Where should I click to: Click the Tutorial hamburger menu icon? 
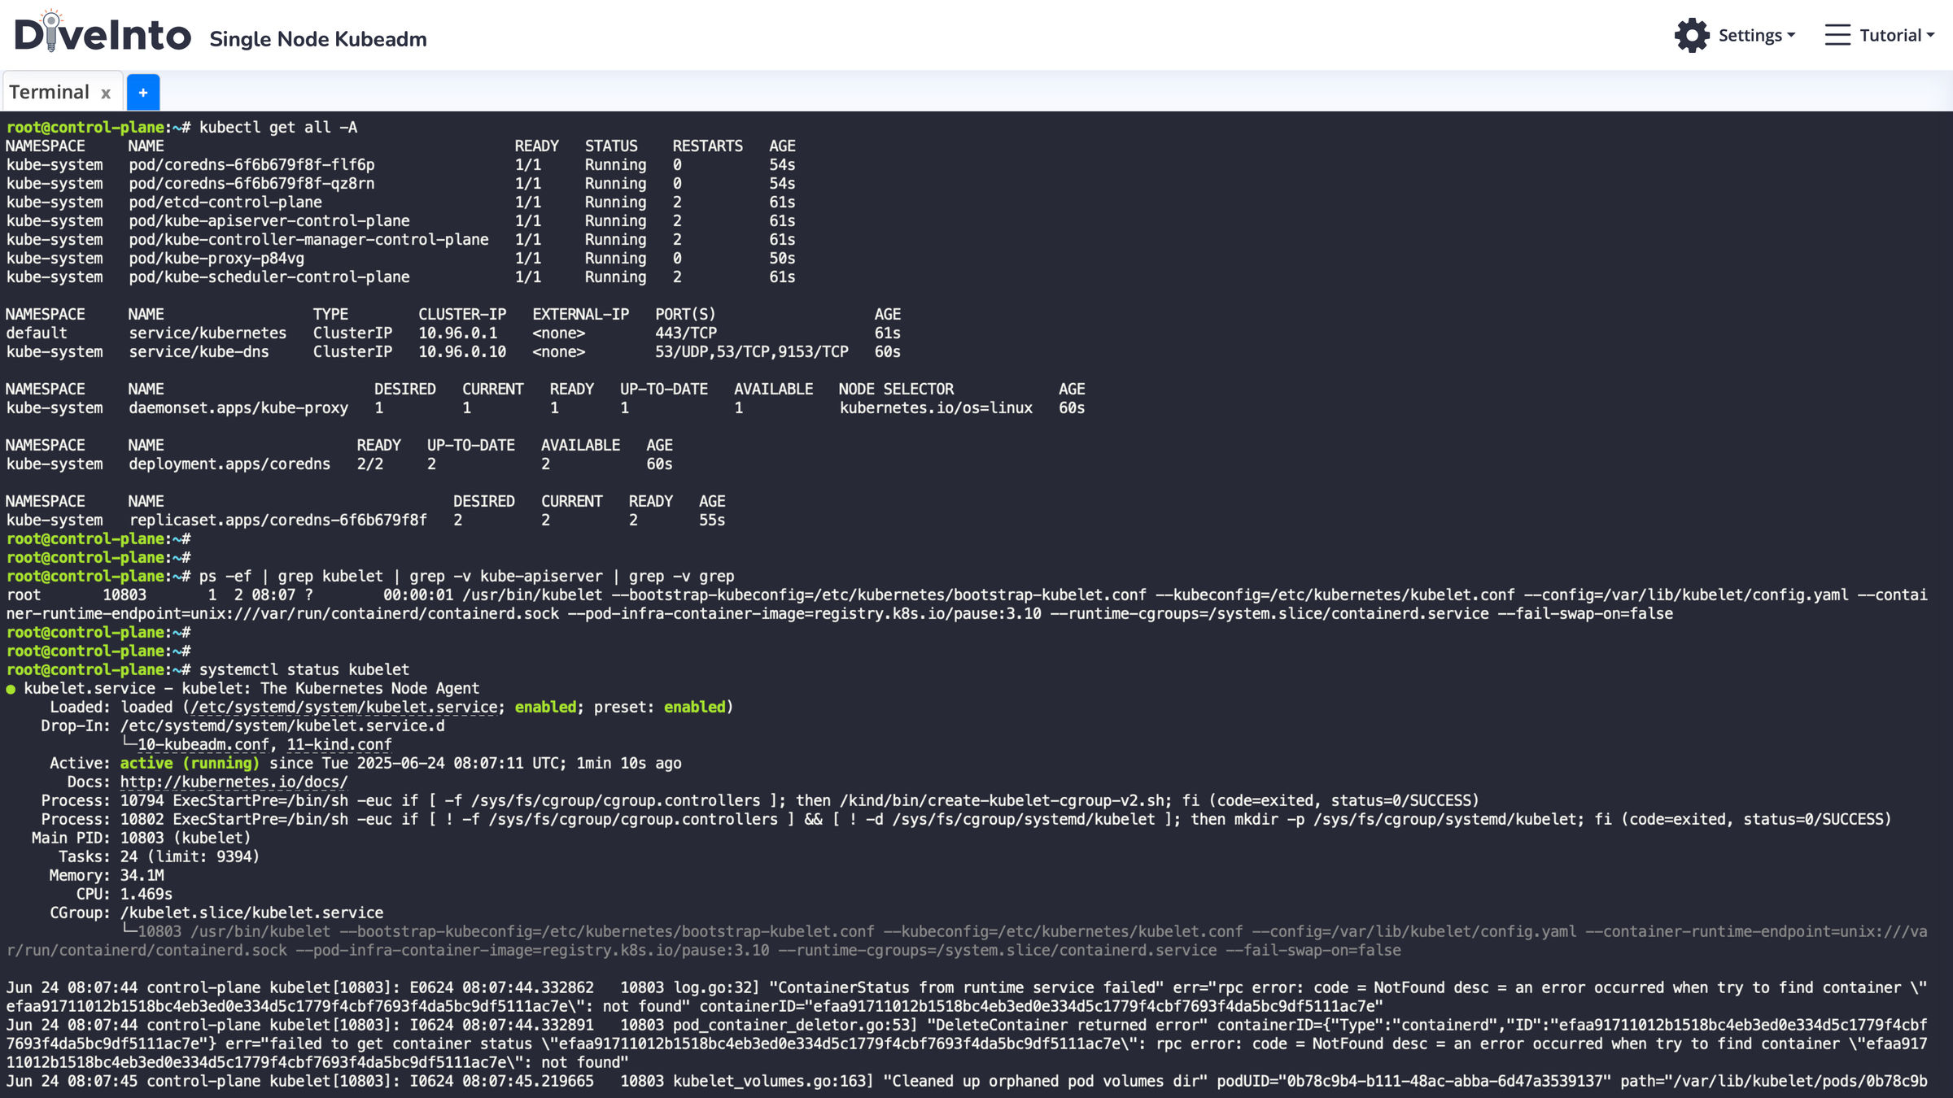click(1837, 35)
